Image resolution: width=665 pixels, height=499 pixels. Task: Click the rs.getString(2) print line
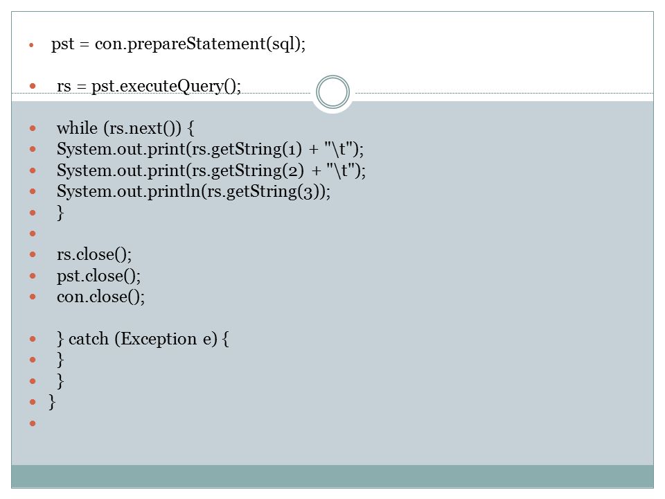[211, 170]
